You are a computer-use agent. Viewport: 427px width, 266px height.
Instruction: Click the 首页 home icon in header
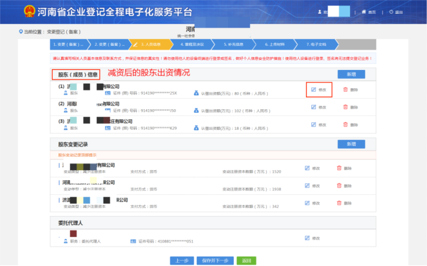tap(368, 12)
